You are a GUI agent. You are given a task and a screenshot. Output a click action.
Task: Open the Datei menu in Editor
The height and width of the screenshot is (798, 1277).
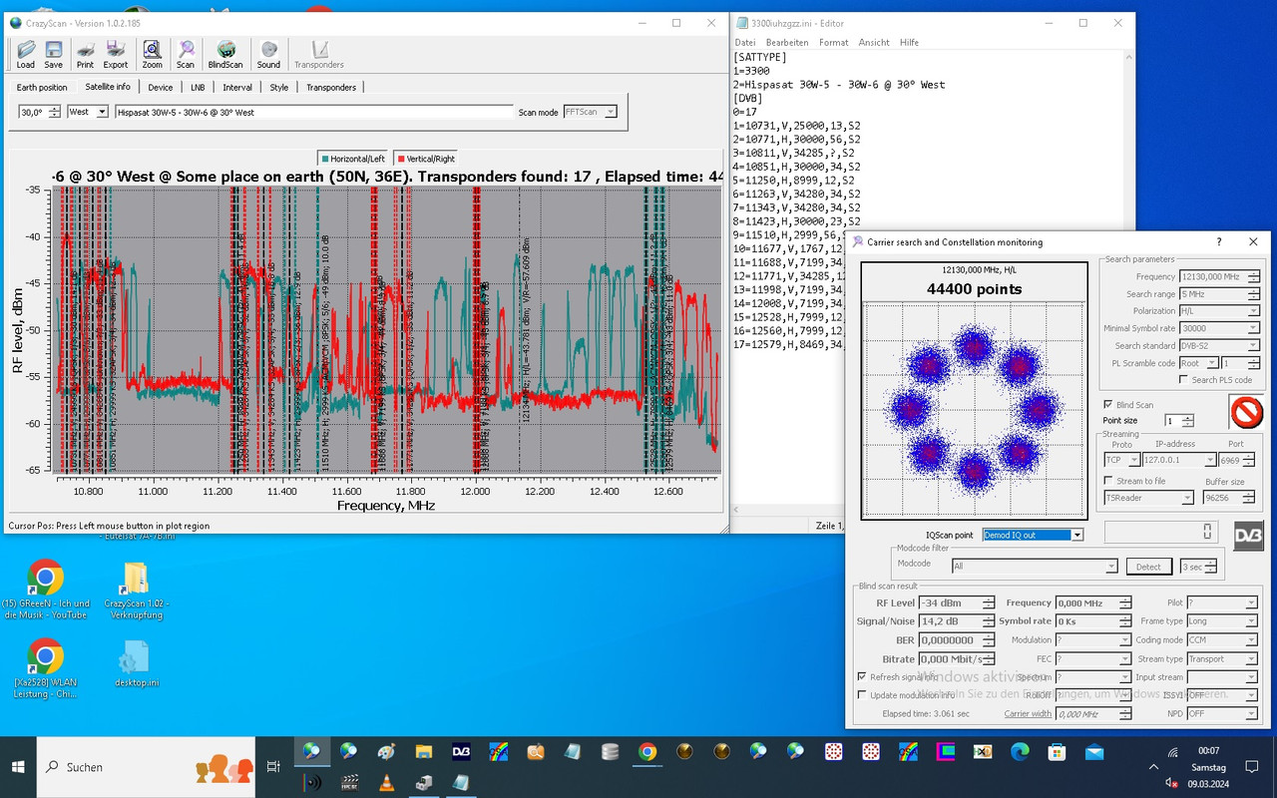click(745, 43)
